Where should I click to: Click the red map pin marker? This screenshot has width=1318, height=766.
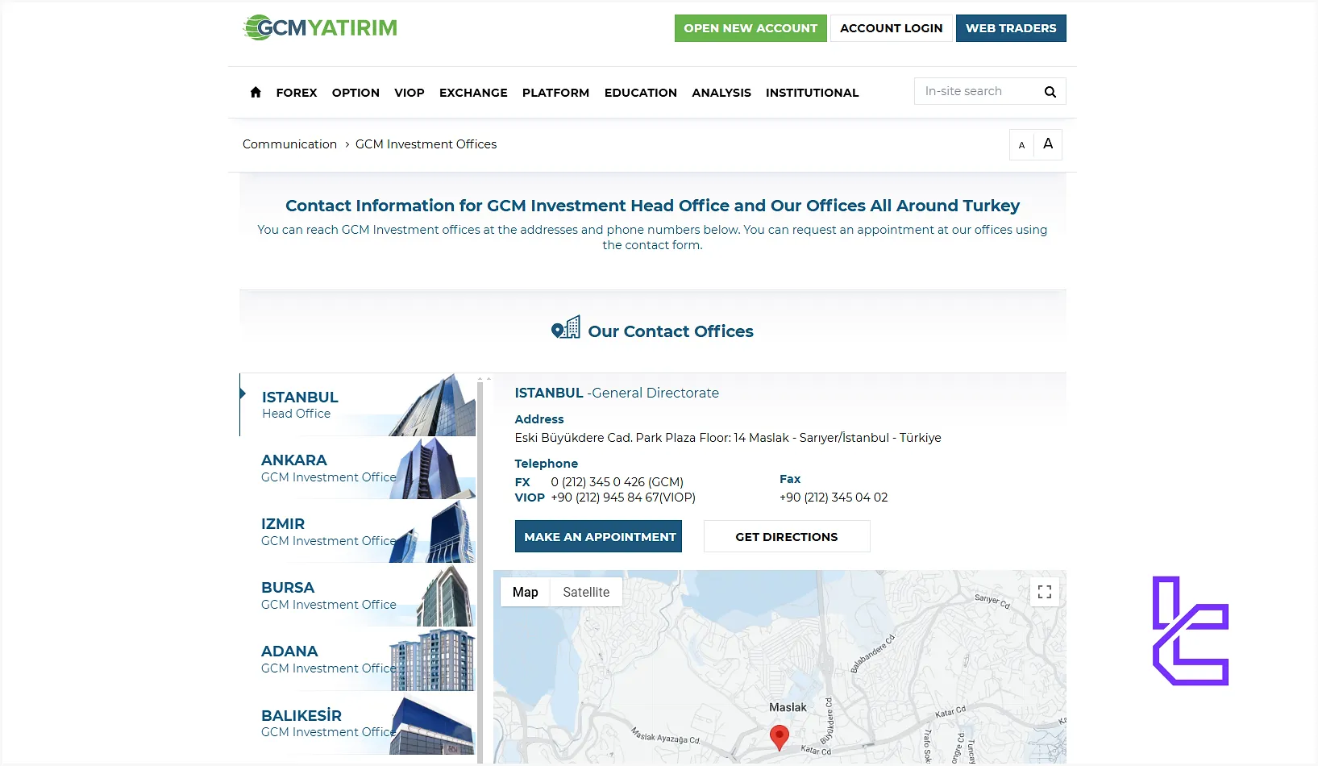[780, 738]
